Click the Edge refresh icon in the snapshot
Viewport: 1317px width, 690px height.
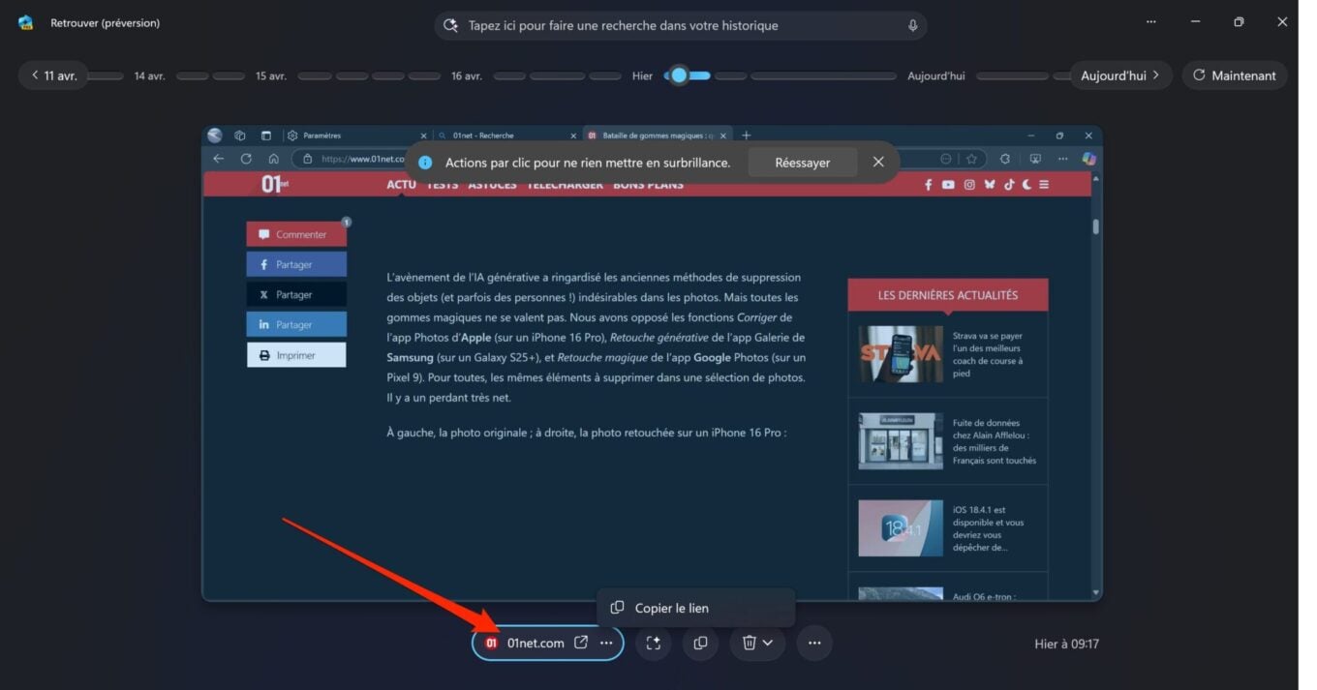(246, 159)
